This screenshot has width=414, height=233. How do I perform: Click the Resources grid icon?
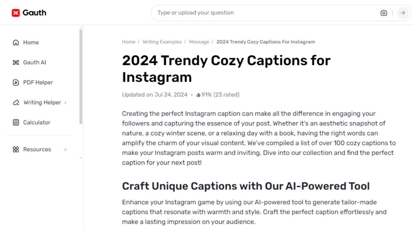tap(16, 149)
